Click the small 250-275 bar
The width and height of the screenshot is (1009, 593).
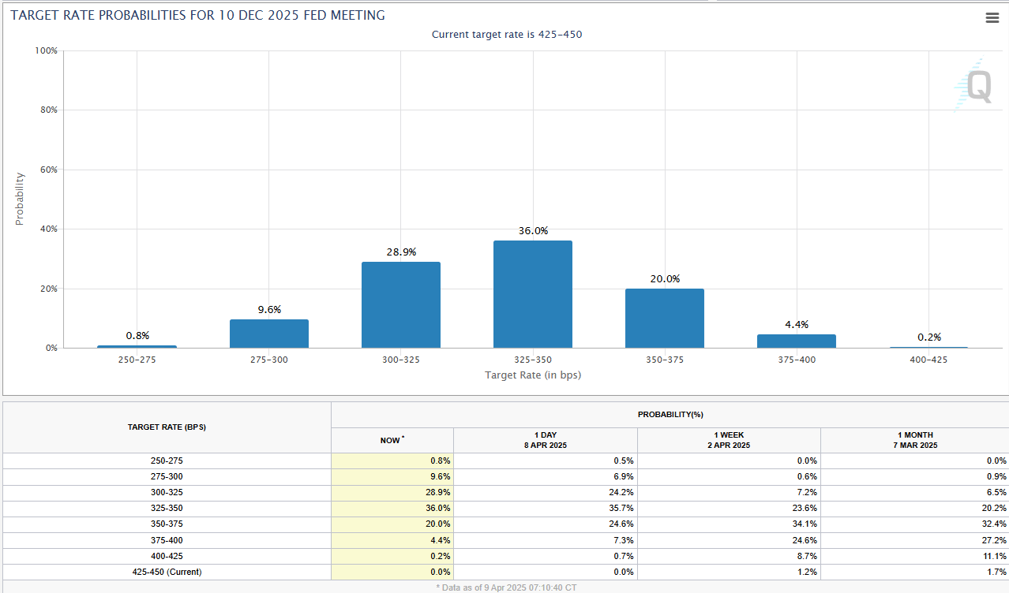[x=137, y=346]
